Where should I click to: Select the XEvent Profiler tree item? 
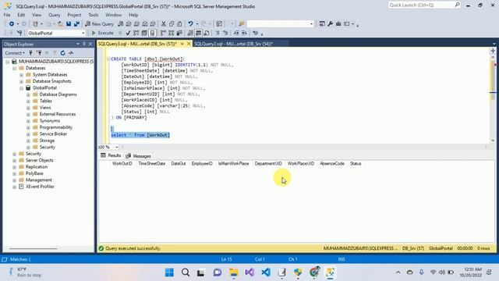point(40,187)
